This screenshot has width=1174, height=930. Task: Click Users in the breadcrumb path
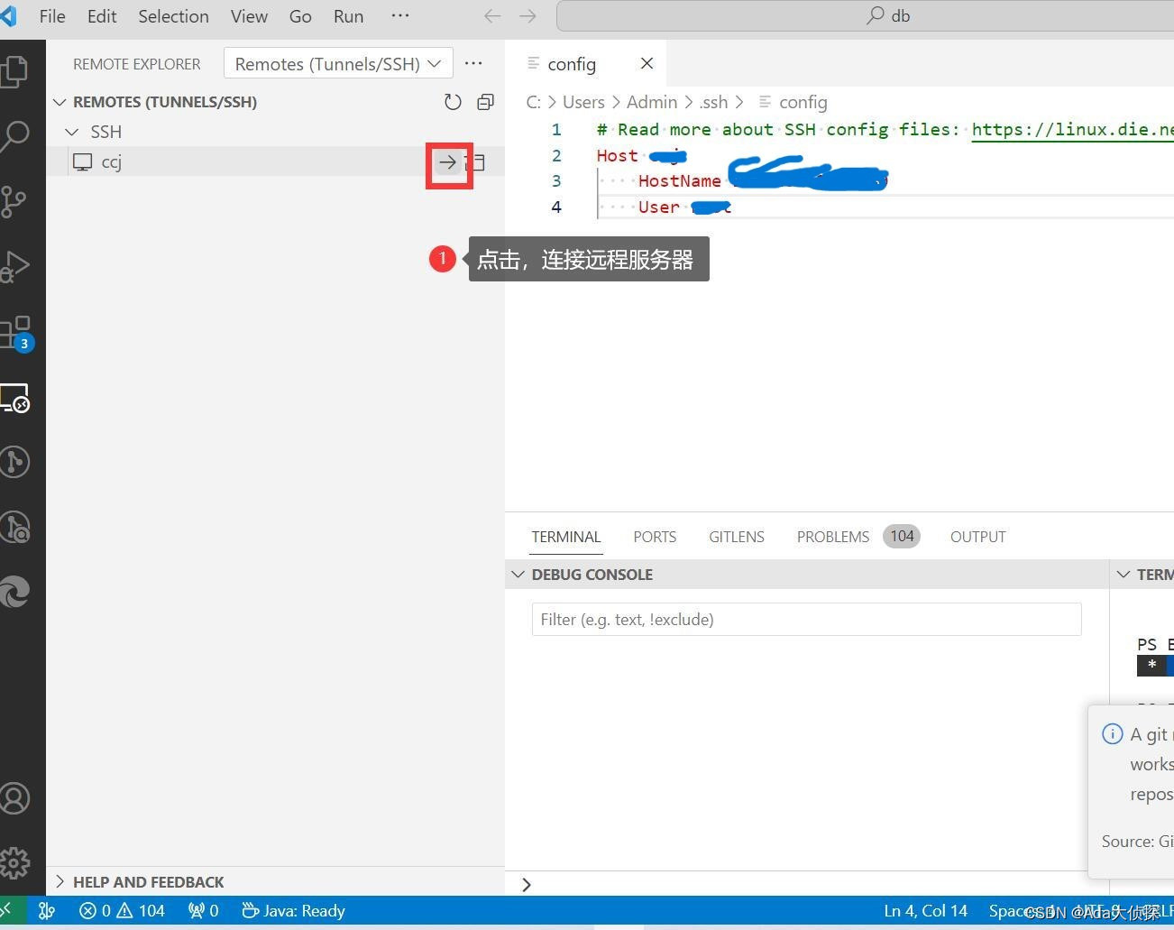click(583, 102)
